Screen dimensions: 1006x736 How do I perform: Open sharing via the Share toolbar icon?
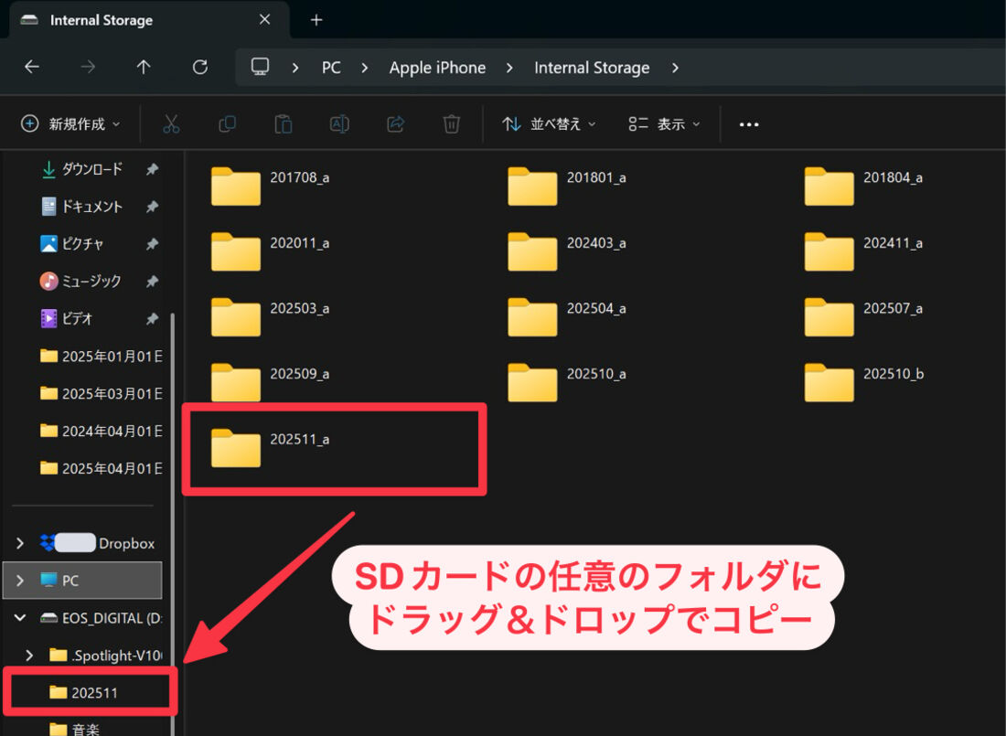click(395, 123)
